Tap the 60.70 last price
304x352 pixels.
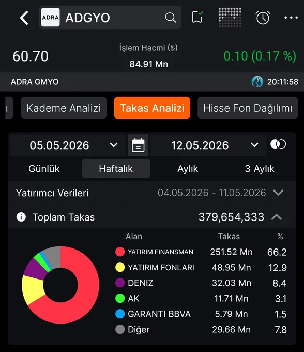click(31, 56)
